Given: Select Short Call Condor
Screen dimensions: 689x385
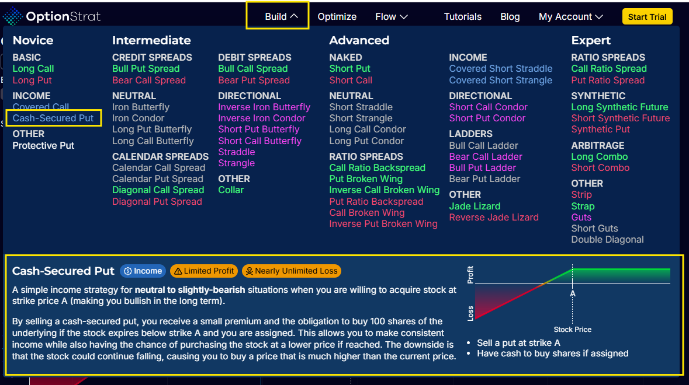Looking at the screenshot, I should pyautogui.click(x=488, y=107).
